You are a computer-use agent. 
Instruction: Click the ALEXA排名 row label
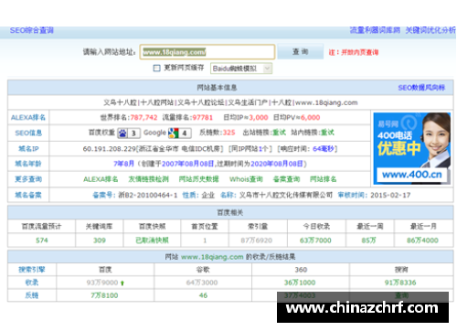28,118
